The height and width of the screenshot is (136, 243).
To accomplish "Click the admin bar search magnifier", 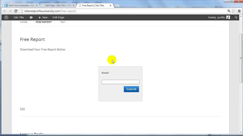I will [x=236, y=18].
